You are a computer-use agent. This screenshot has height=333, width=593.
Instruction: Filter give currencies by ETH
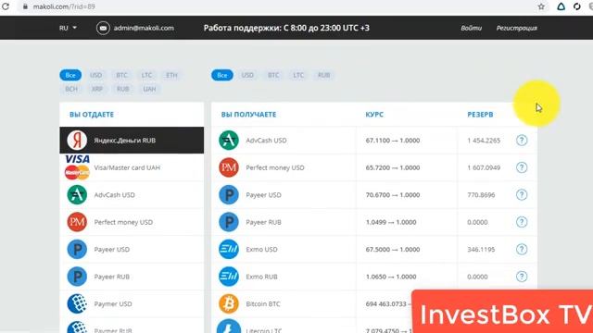pos(171,75)
